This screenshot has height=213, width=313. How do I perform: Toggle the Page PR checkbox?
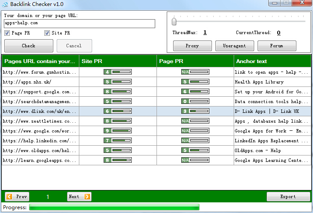click(x=7, y=33)
